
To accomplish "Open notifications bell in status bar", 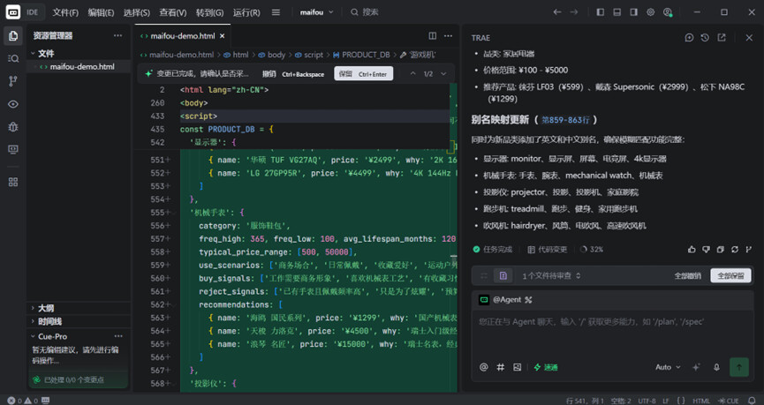I will coord(752,401).
